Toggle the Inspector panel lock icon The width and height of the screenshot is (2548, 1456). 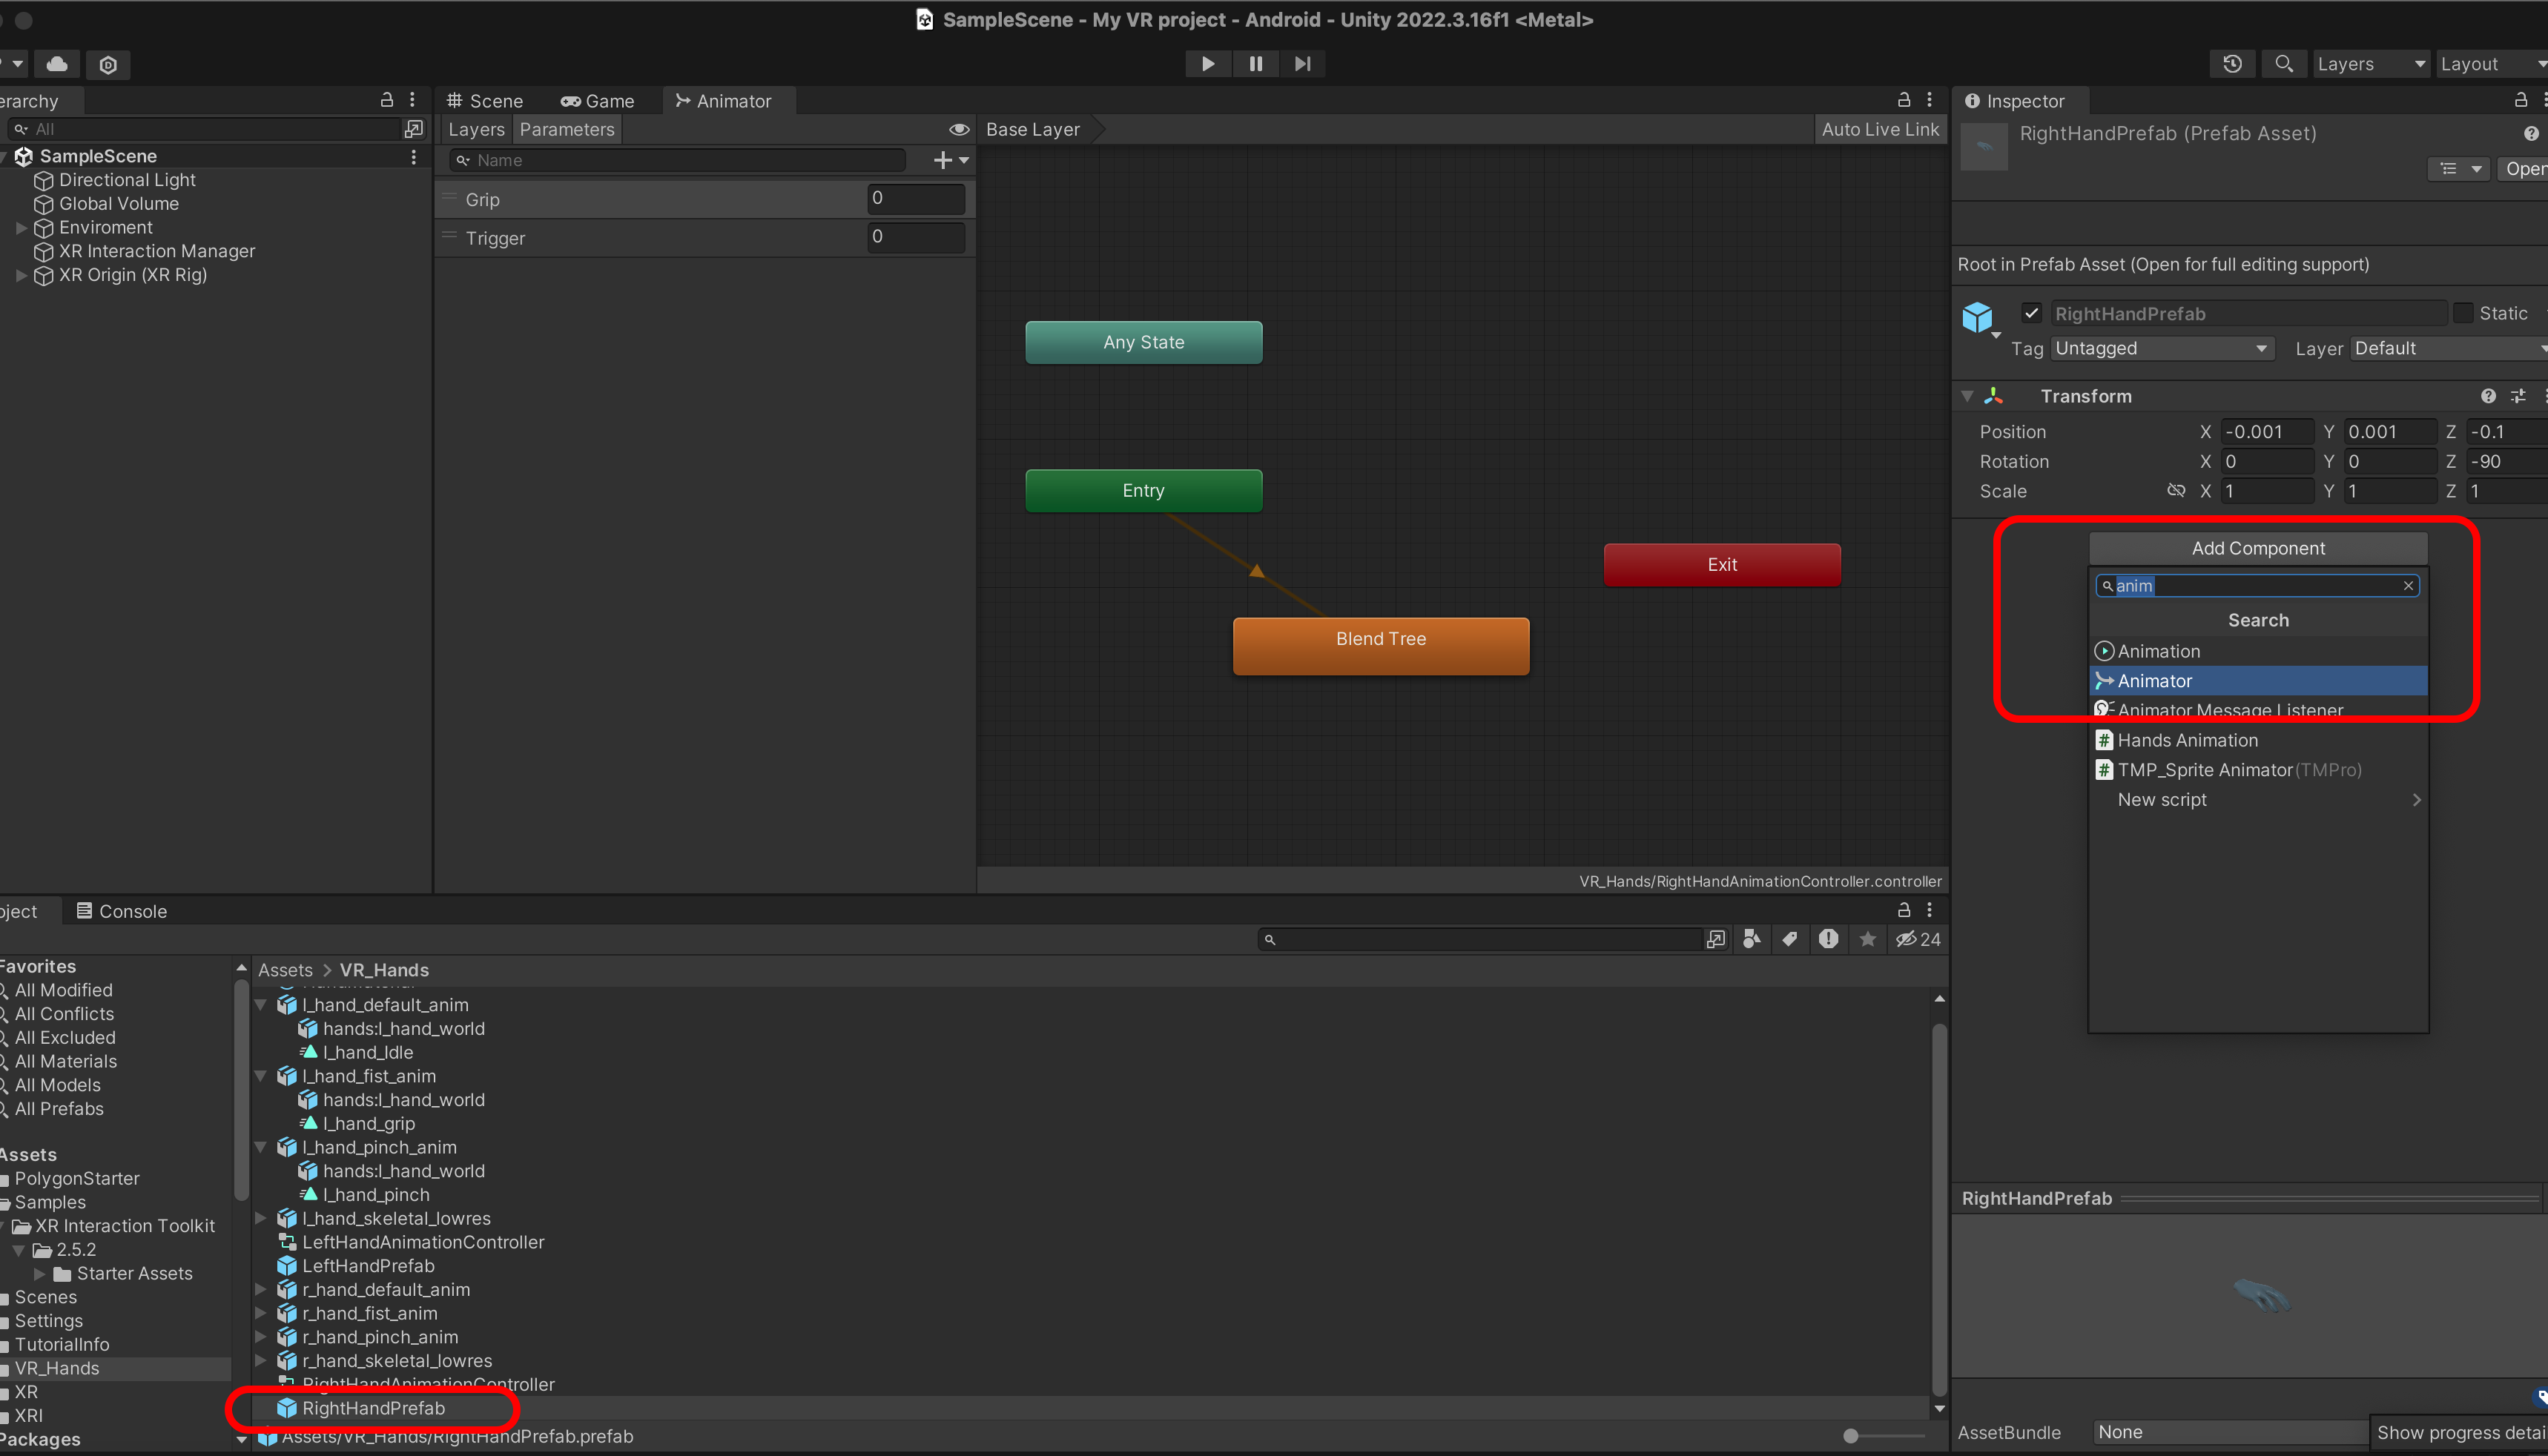point(2520,100)
